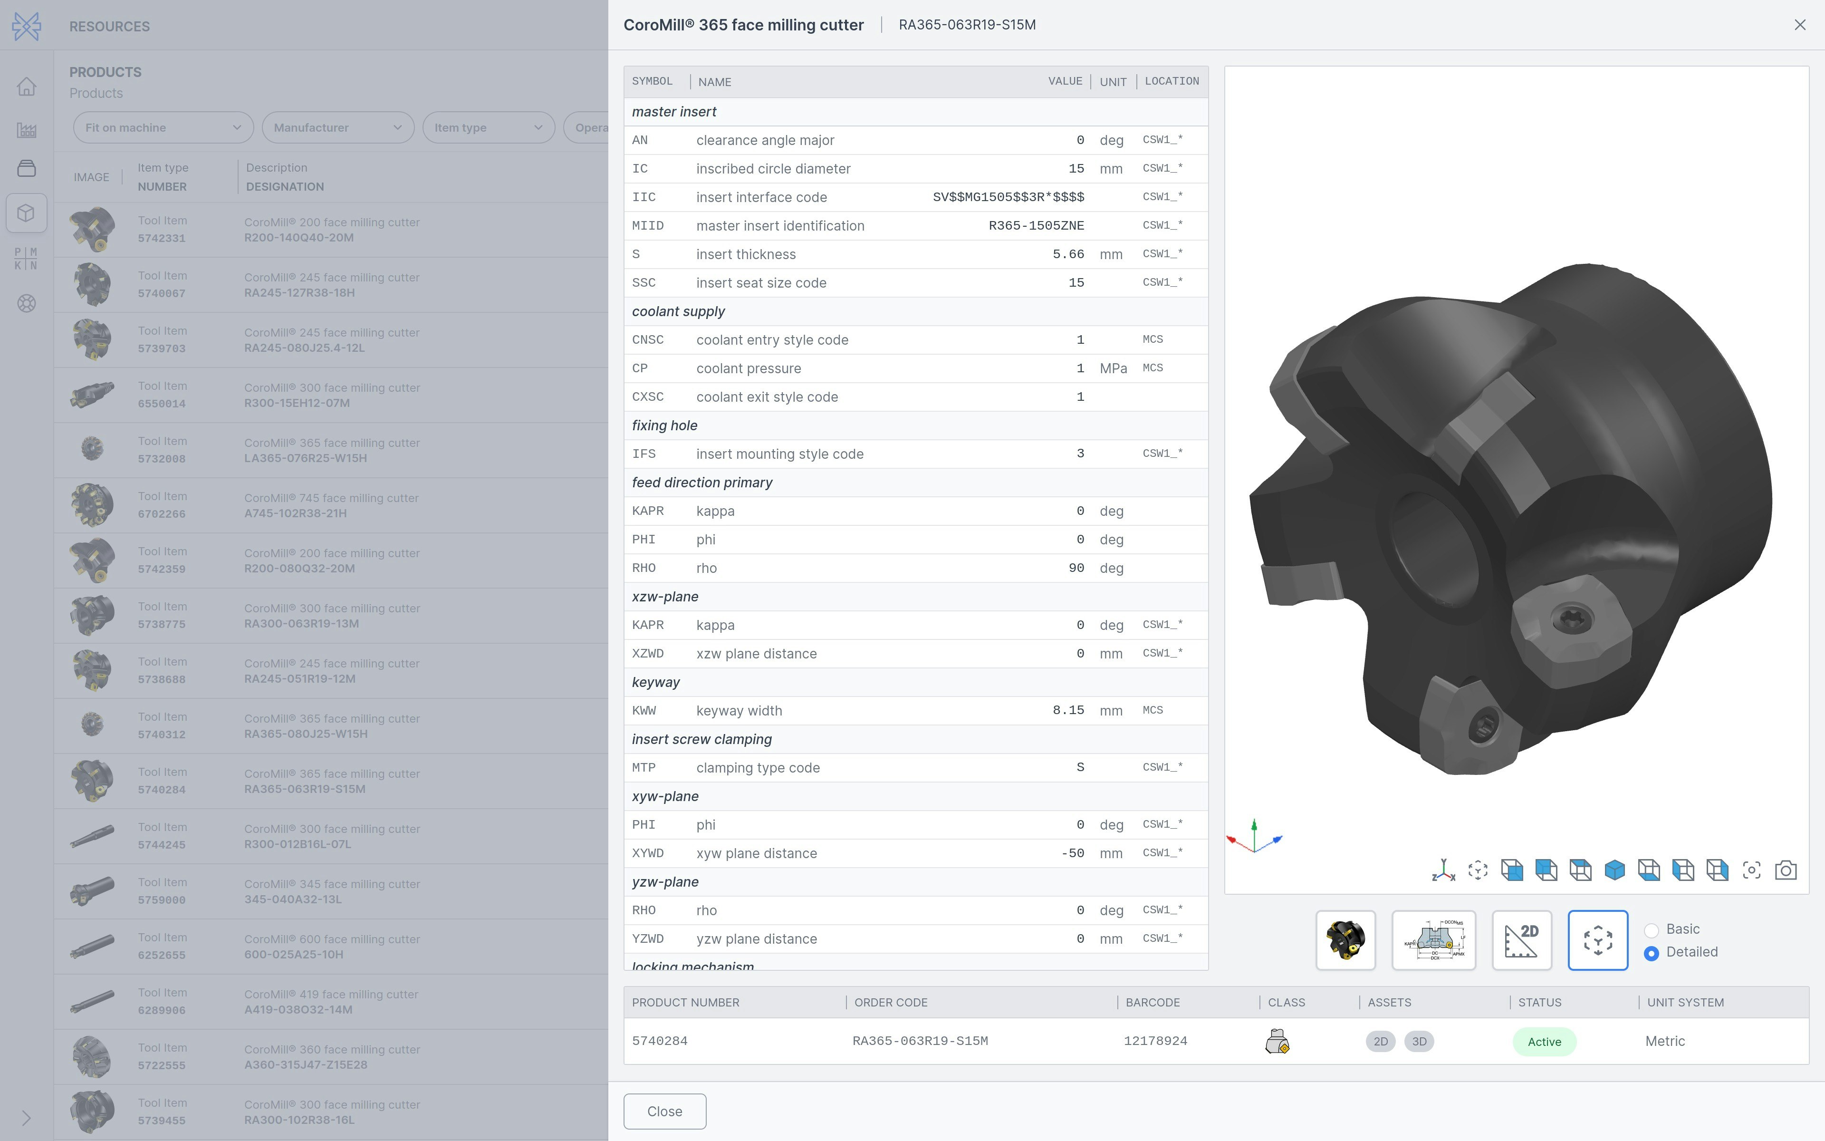Image resolution: width=1825 pixels, height=1141 pixels.
Task: Open the help lifebuoy icon in sidebar
Action: pos(27,303)
